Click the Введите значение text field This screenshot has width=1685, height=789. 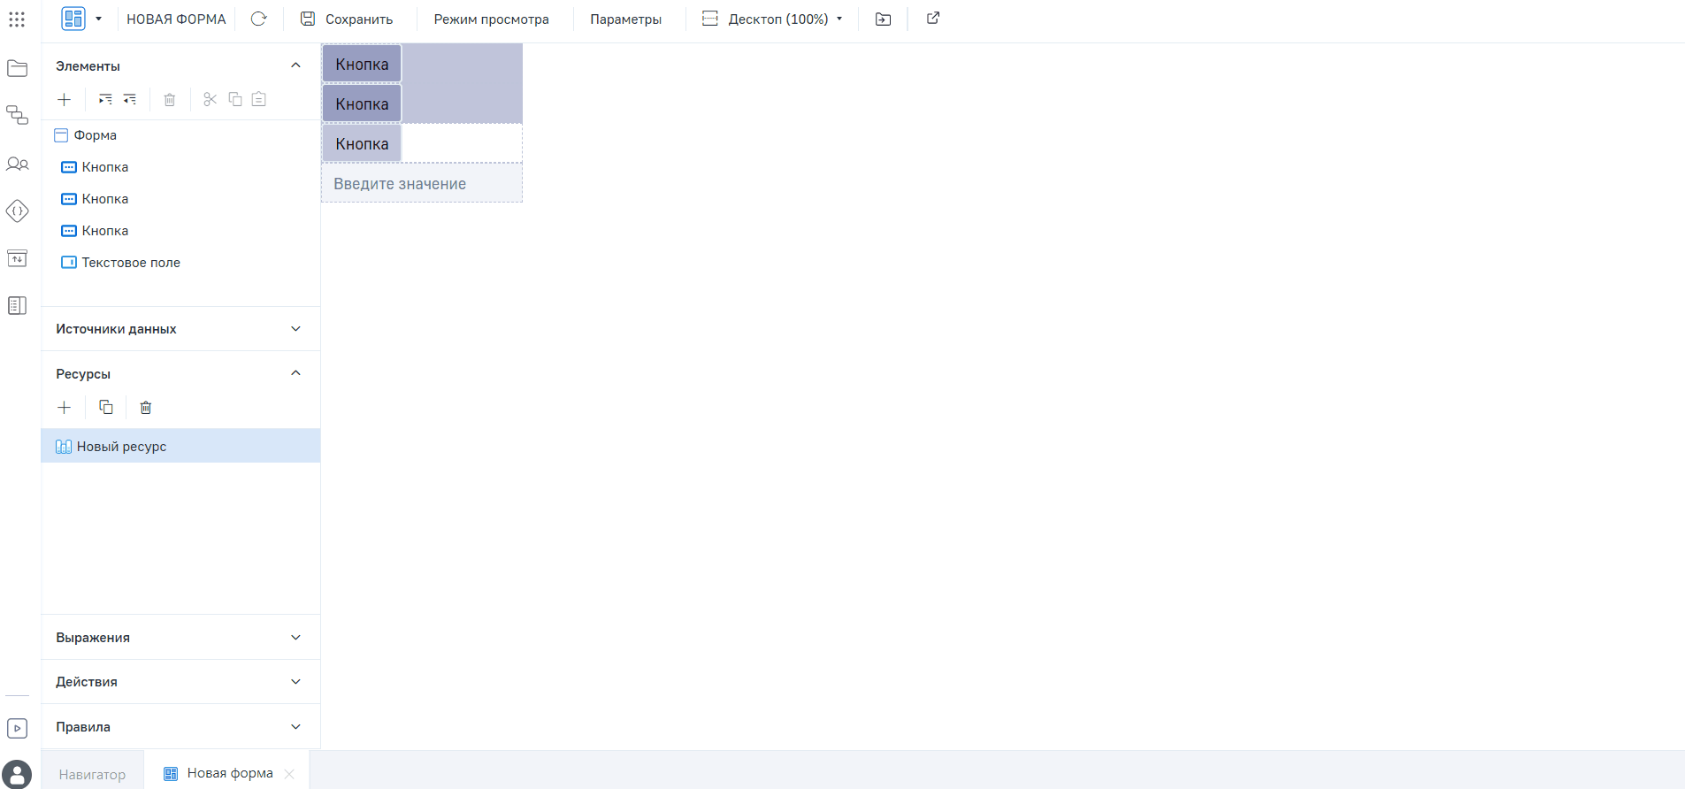coord(422,183)
